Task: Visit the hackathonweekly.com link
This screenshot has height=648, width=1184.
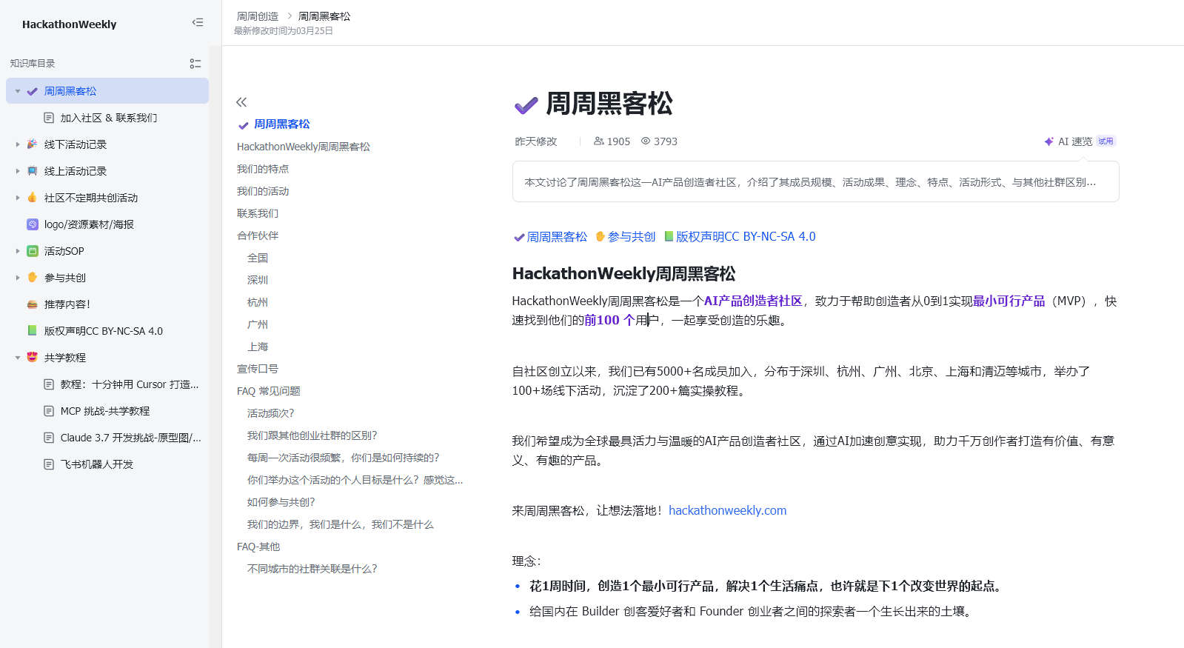Action: click(727, 510)
